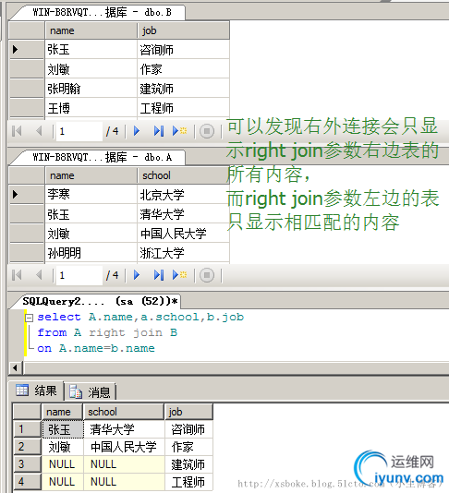The image size is (449, 493).
Task: Click 建筑师 cell in results grid
Action: (x=188, y=464)
